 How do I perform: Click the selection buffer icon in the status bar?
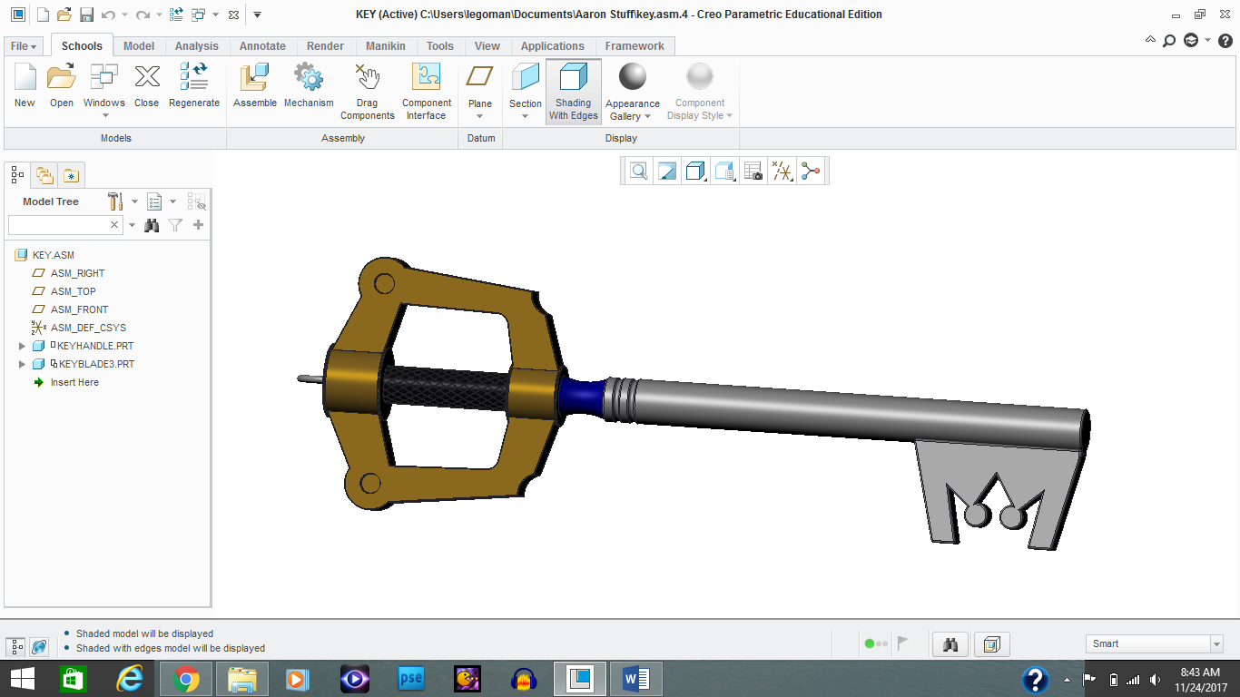[x=991, y=644]
